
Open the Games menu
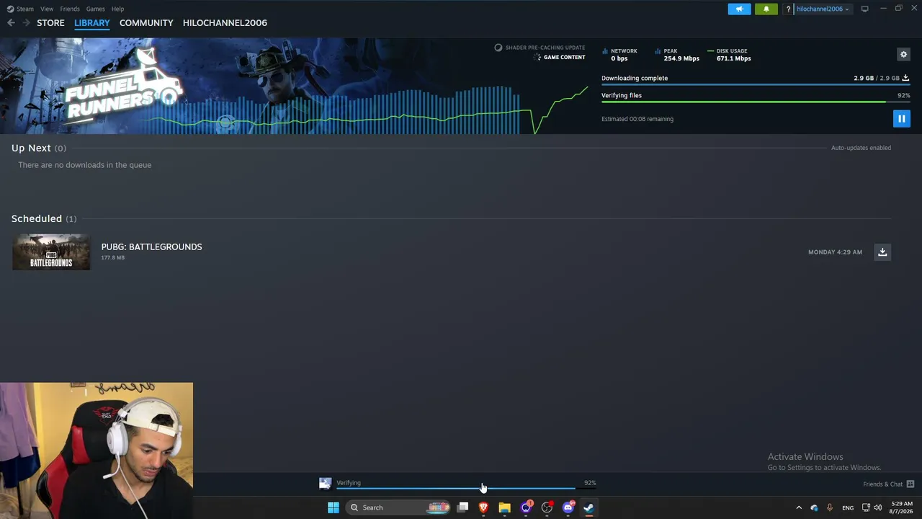tap(95, 9)
